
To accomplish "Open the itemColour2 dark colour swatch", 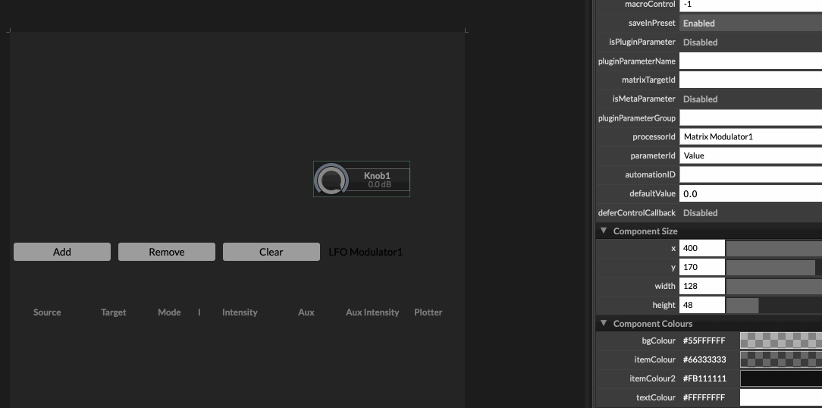I will (x=780, y=378).
